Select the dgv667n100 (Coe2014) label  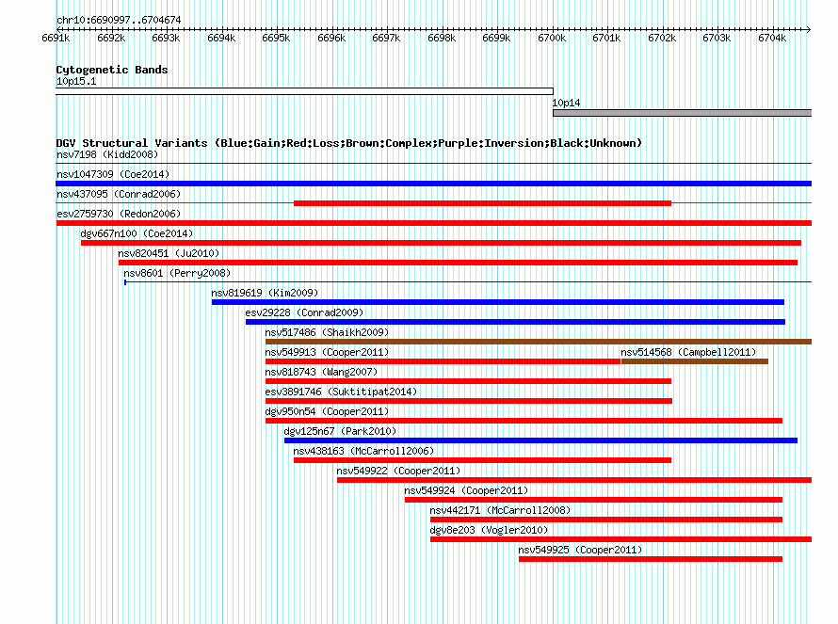point(137,234)
